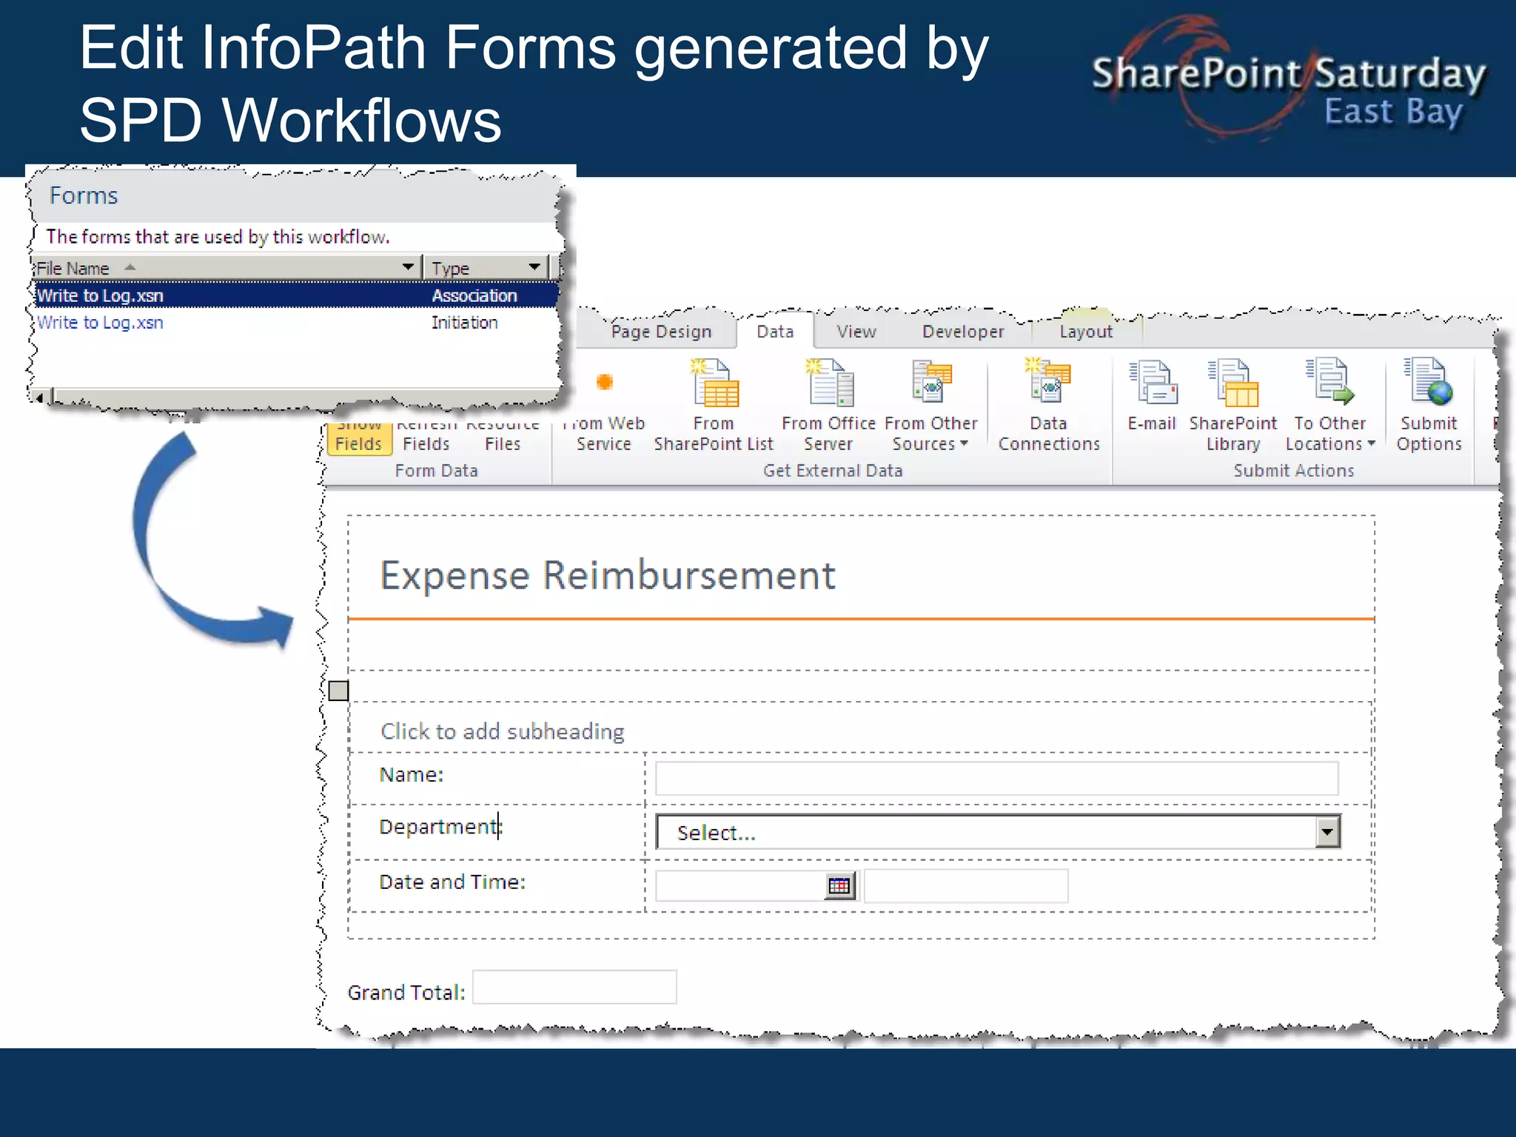Open the File Name column filter dropdown

408,266
